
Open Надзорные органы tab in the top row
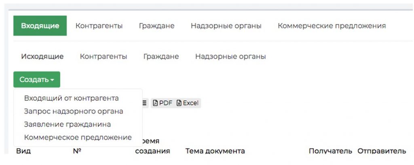[x=226, y=26]
